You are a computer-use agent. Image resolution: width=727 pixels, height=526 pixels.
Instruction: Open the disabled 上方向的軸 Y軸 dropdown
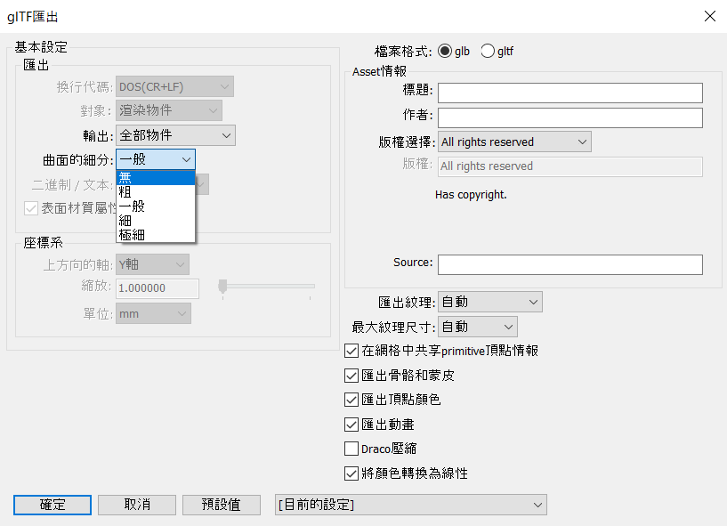point(152,264)
